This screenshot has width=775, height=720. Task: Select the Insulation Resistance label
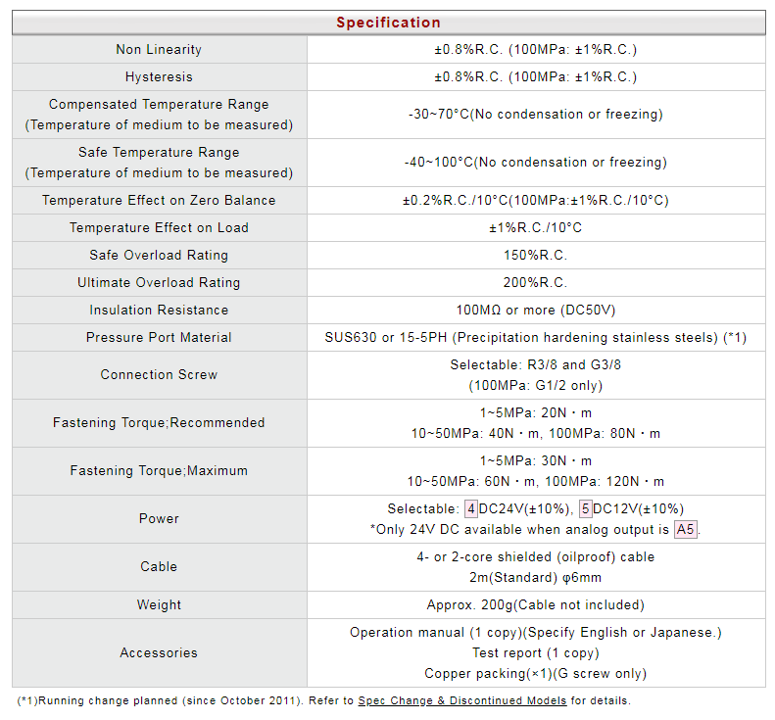(x=159, y=310)
